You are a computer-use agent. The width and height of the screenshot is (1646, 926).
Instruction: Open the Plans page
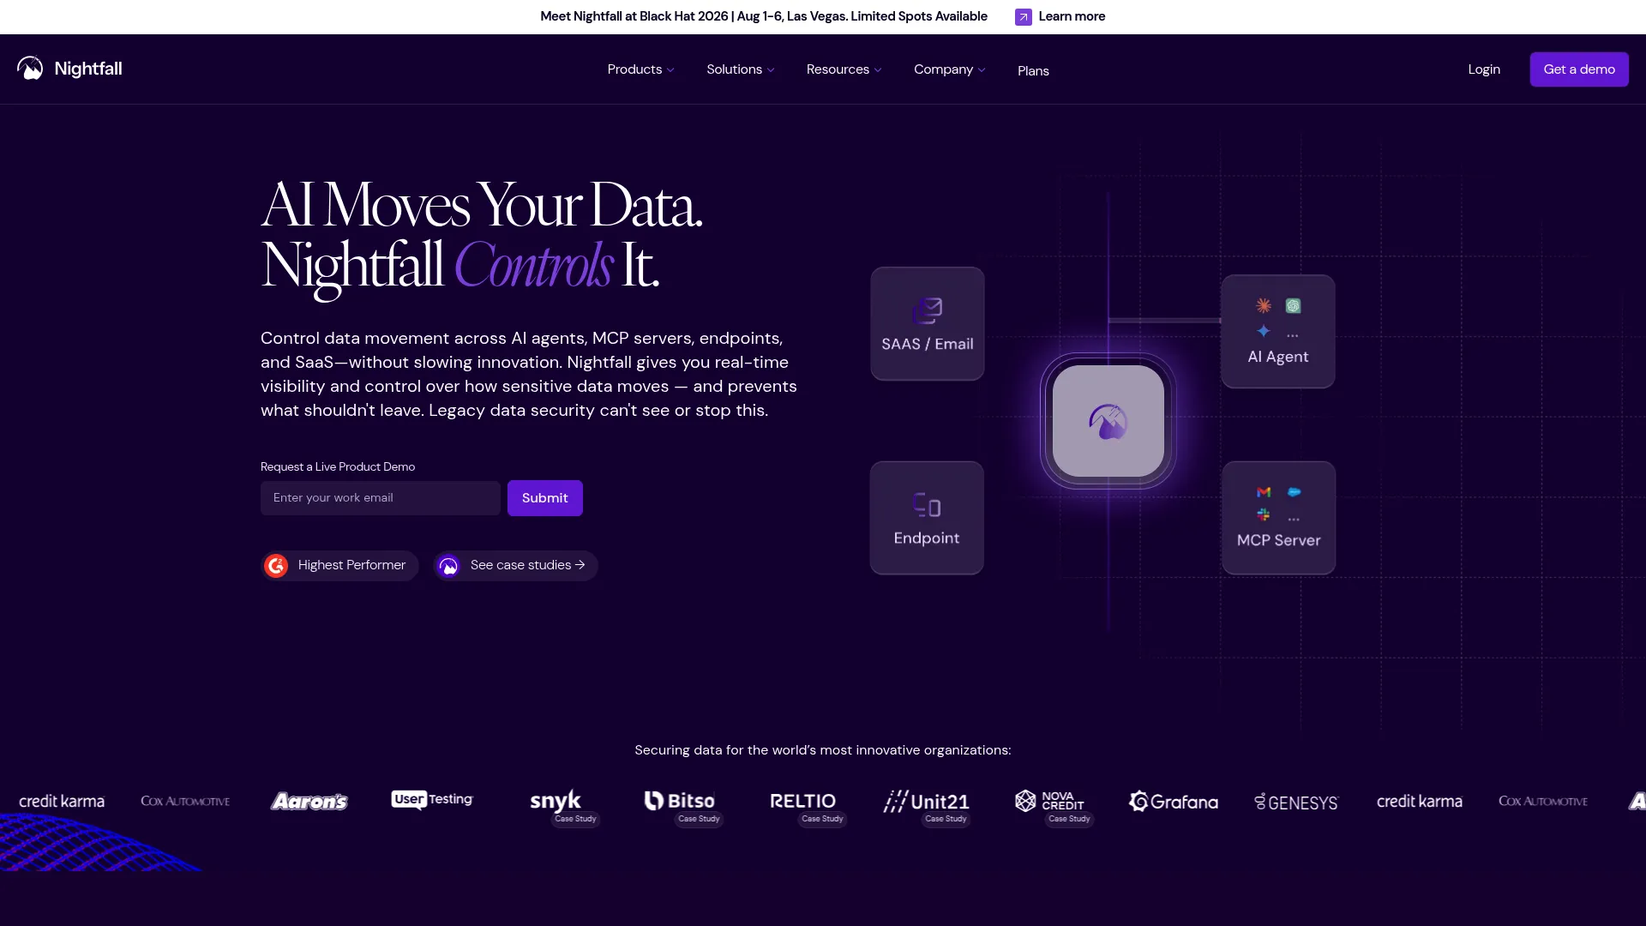tap(1033, 71)
